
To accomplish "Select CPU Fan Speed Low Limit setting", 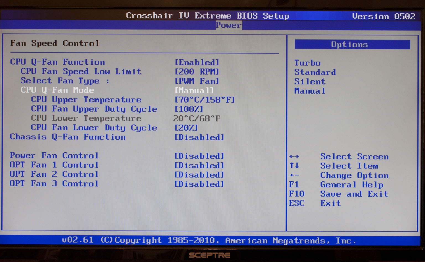I will [81, 71].
